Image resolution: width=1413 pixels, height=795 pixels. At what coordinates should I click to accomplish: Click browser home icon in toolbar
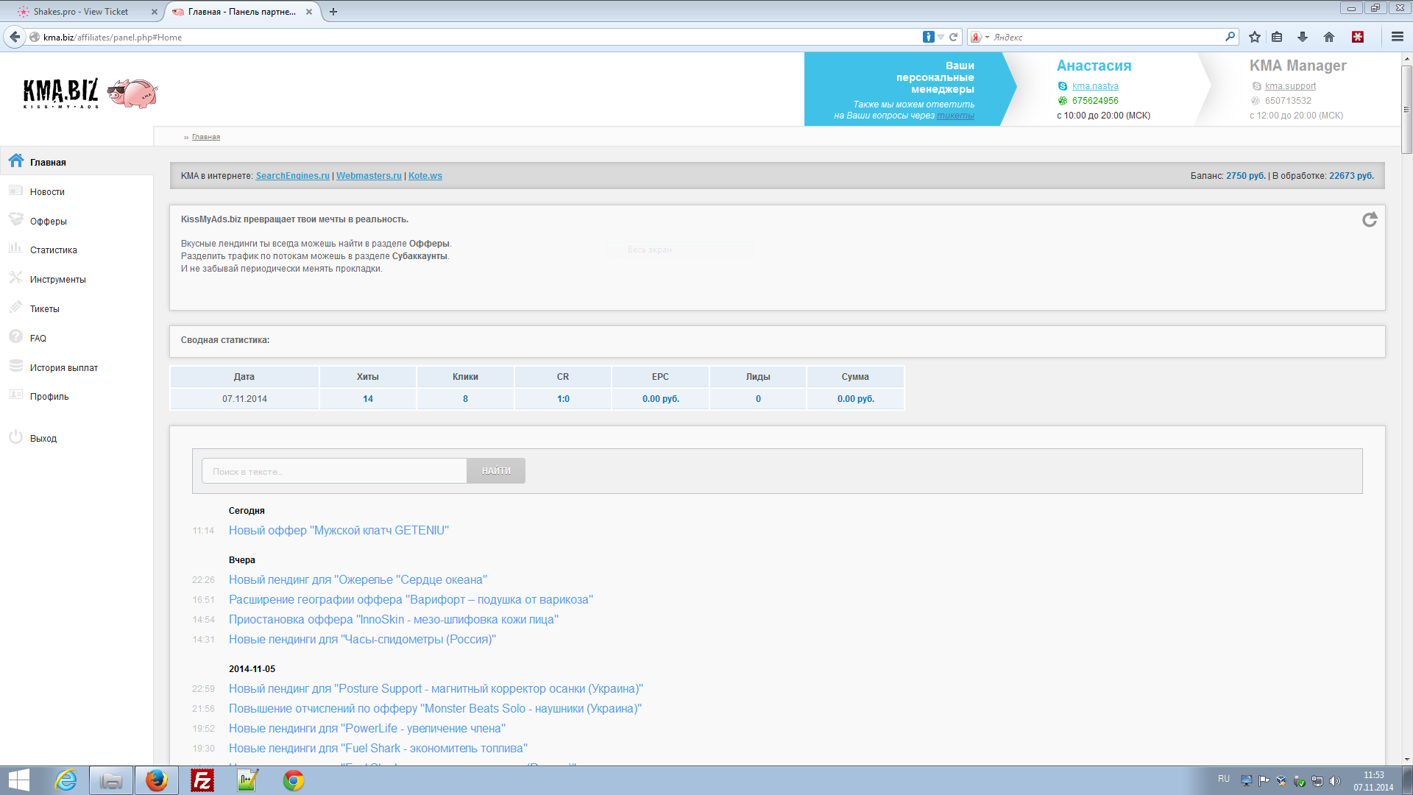(1329, 37)
